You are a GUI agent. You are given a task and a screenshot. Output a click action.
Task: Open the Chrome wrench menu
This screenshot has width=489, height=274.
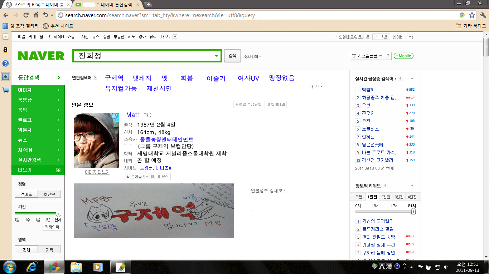click(x=483, y=15)
